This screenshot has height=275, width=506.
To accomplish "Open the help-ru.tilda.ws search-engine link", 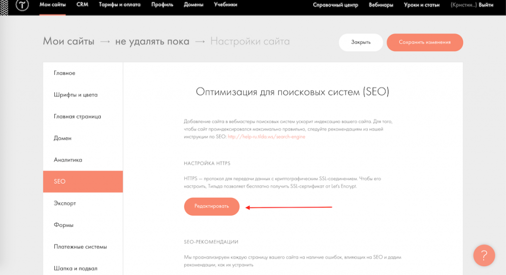I will click(x=266, y=137).
